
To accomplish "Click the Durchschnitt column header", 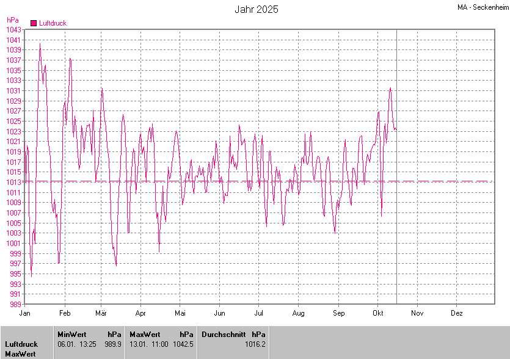I will (224, 335).
